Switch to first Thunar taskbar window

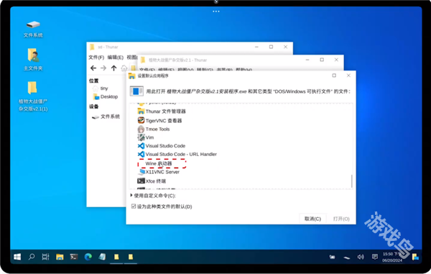116,257
